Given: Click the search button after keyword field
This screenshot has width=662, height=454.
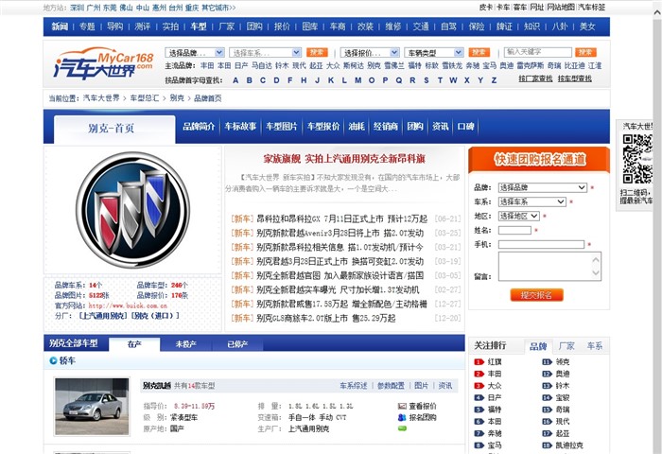Looking at the screenshot, I should tap(585, 52).
